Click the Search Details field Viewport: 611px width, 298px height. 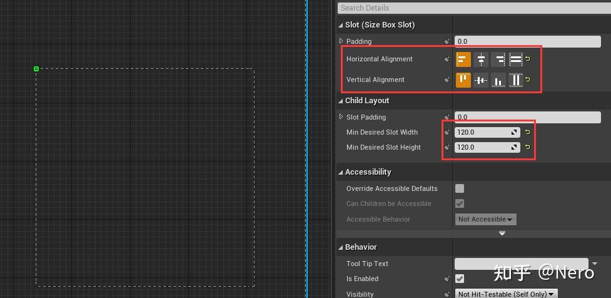coord(473,8)
